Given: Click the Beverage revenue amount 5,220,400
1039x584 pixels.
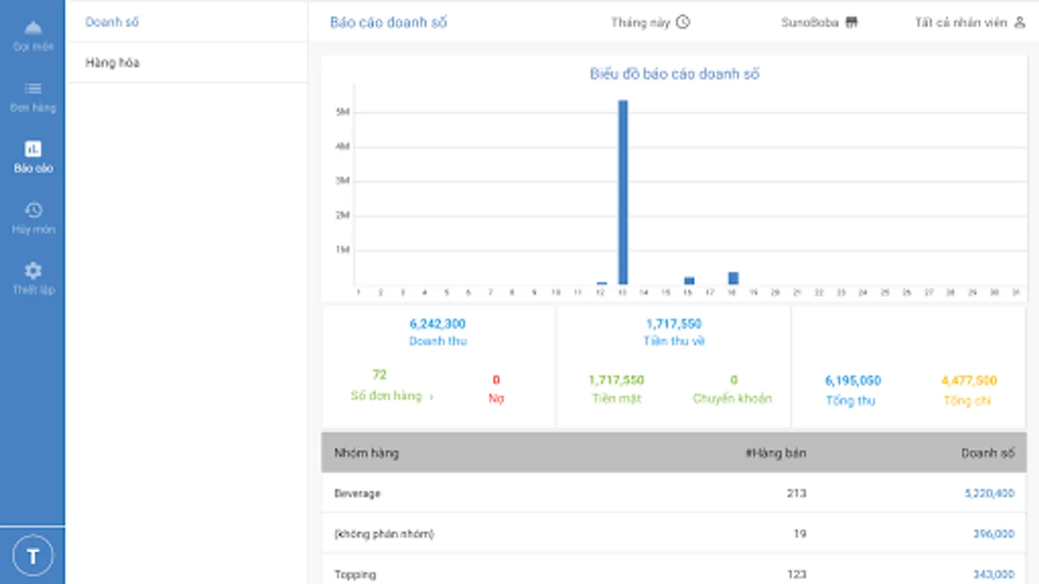Looking at the screenshot, I should [989, 493].
